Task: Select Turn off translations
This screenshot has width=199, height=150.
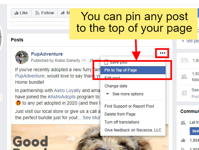Action: [x=122, y=122]
